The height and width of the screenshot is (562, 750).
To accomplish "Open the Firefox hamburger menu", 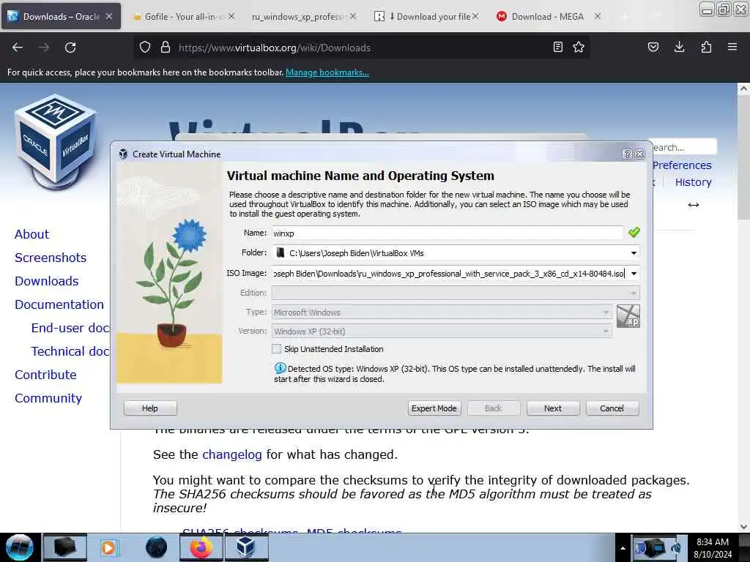I will coord(732,47).
